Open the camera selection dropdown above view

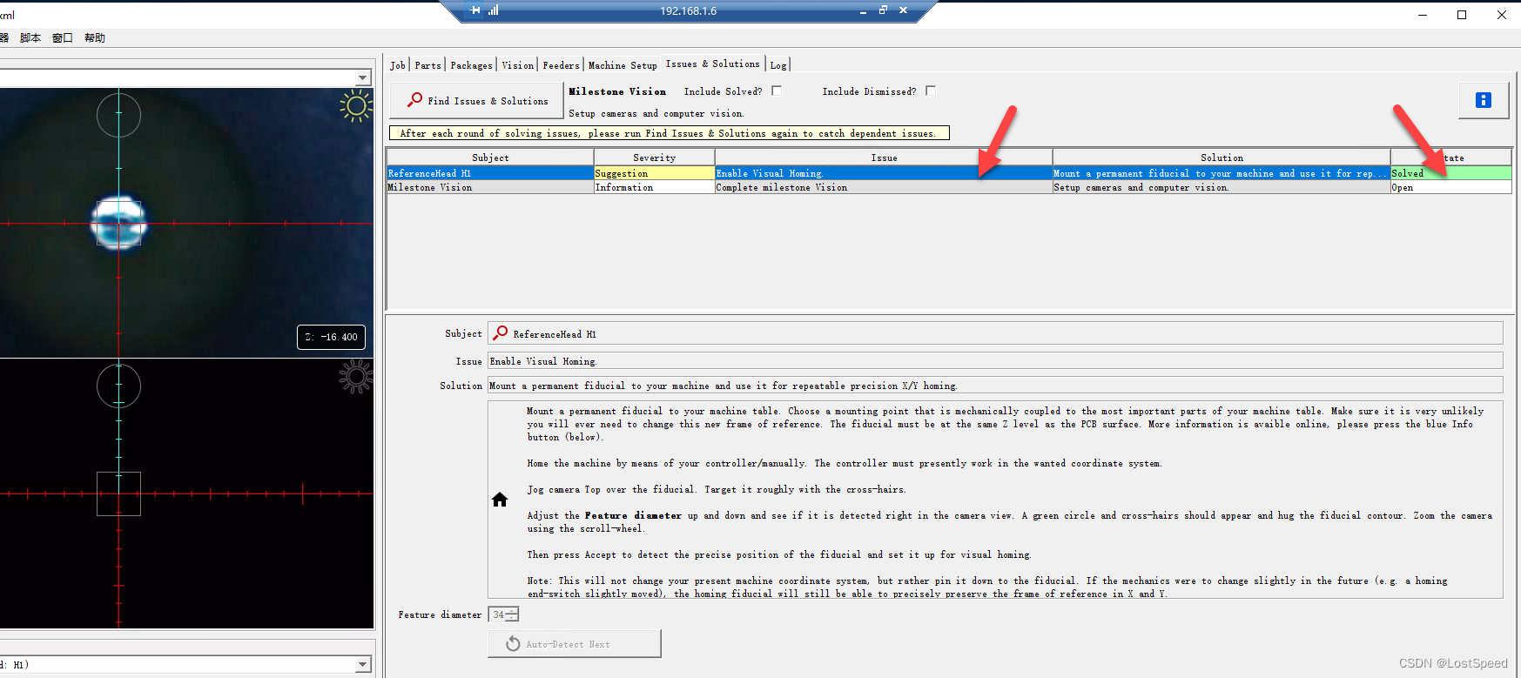pyautogui.click(x=362, y=78)
